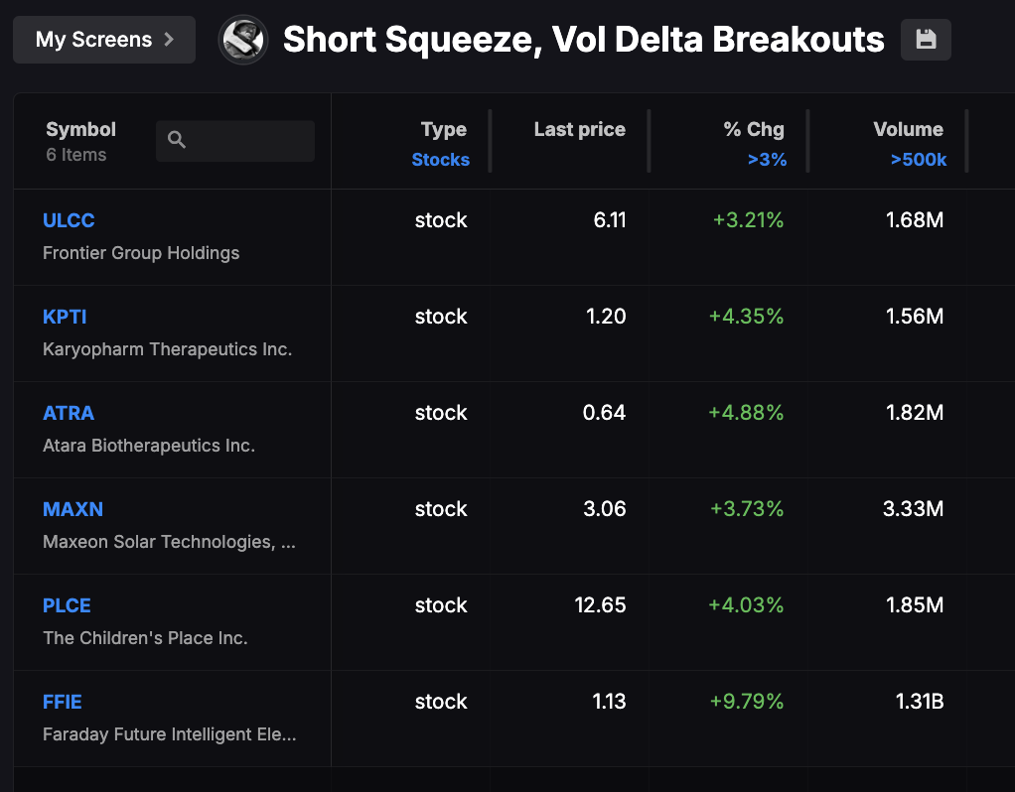The width and height of the screenshot is (1015, 792).
Task: Click the Short Squeeze screen title
Action: [x=583, y=40]
